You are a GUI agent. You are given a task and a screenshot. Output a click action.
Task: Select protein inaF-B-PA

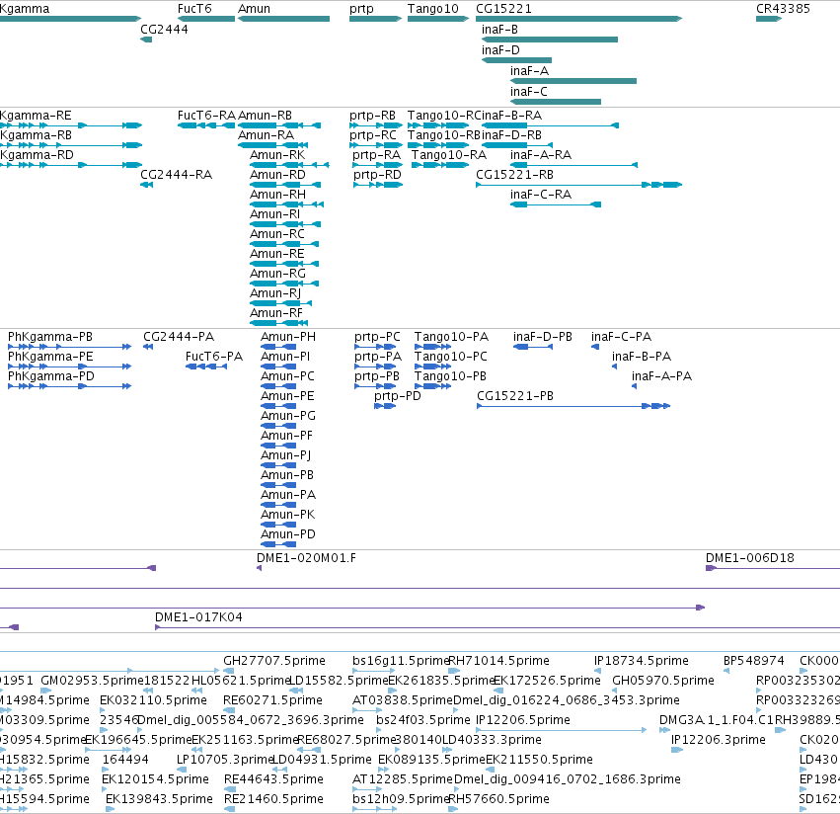pyautogui.click(x=642, y=357)
